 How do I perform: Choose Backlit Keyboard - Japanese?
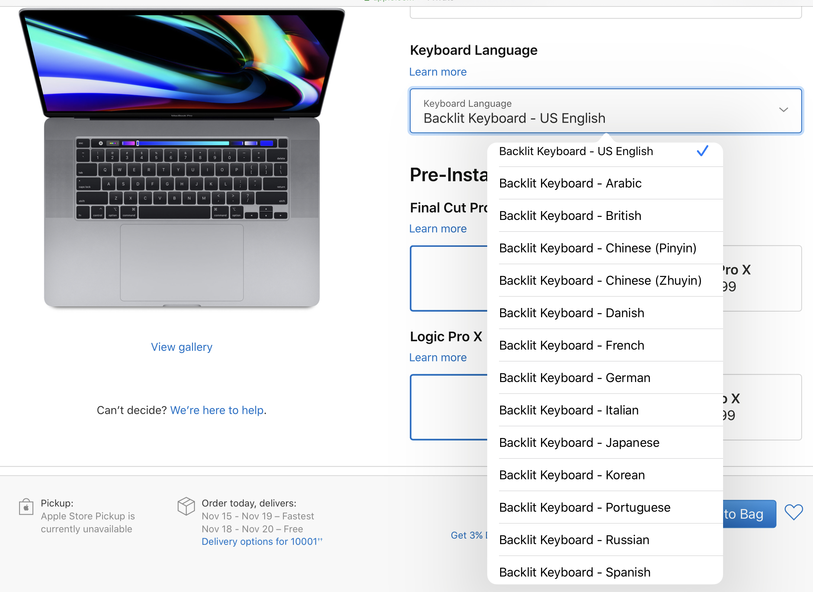click(x=605, y=442)
